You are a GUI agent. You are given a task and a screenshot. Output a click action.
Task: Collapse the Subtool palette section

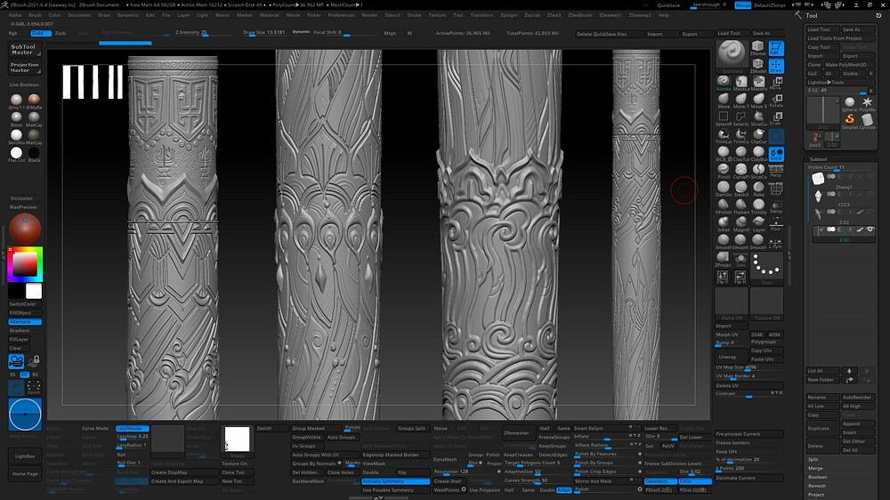(819, 159)
